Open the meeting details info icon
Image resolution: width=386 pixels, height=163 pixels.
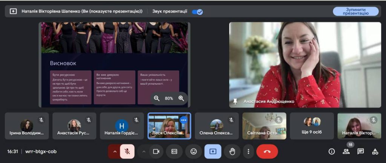(x=332, y=151)
